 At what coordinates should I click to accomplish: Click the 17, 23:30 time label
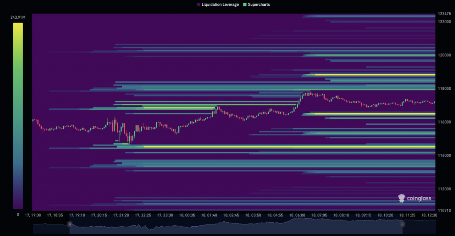click(165, 215)
